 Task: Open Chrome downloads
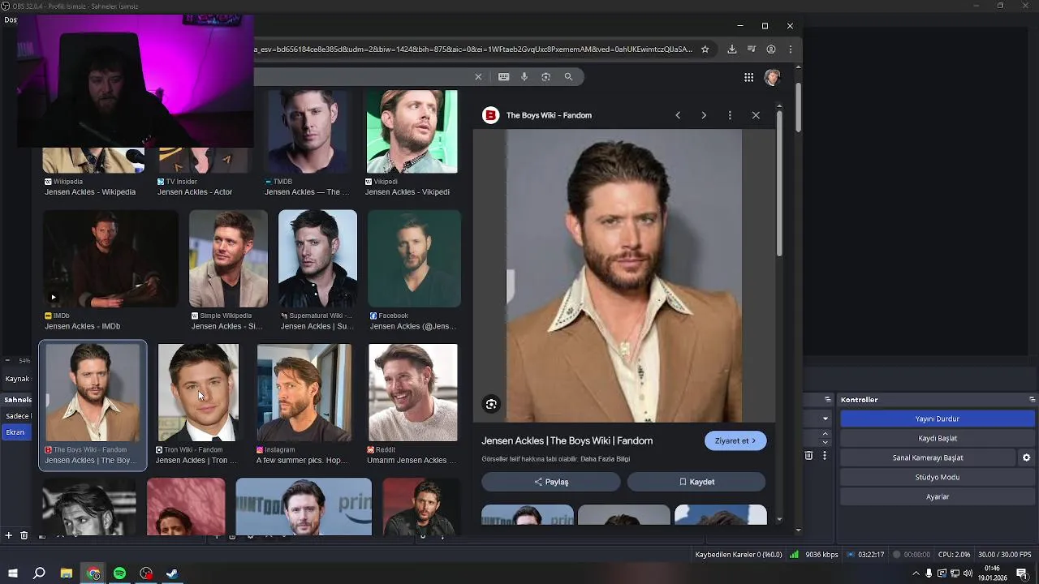click(732, 49)
